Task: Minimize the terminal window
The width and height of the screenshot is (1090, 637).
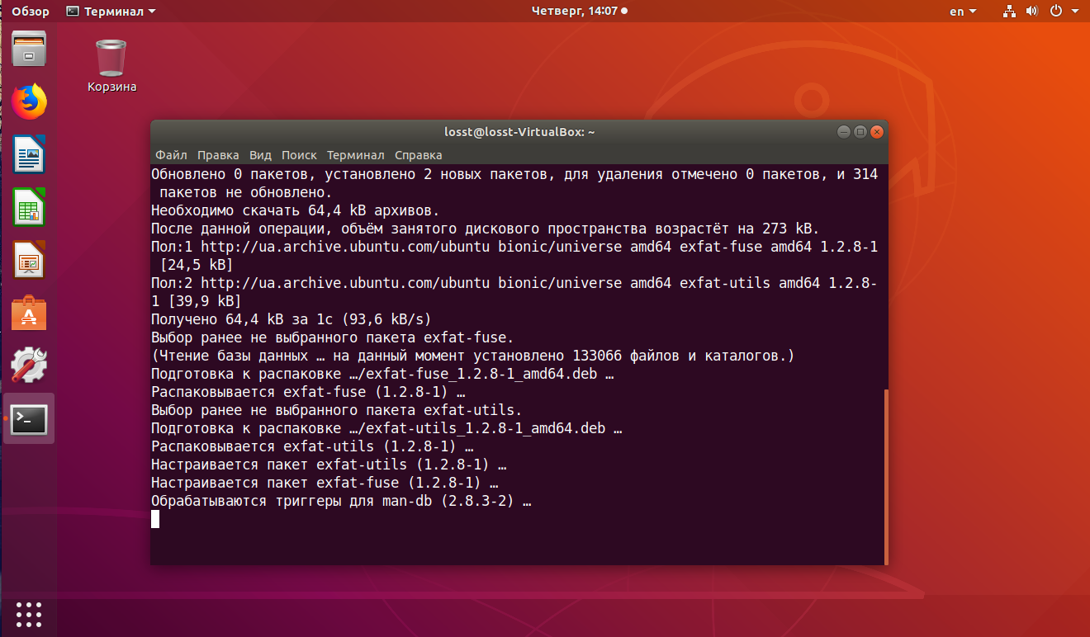Action: (x=843, y=132)
